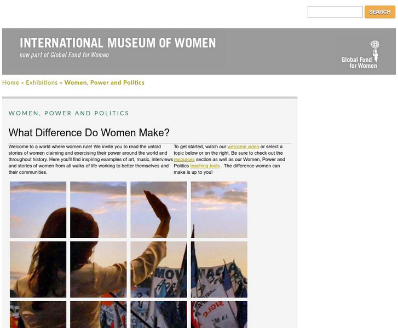Select the middle-row rightmost tile with flags and banners

[219, 270]
